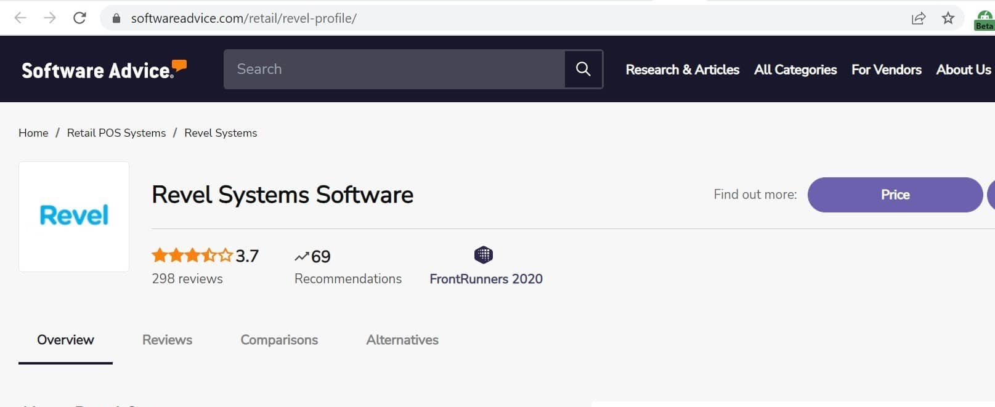Click the 69 recommendations count
The width and height of the screenshot is (995, 407).
321,256
